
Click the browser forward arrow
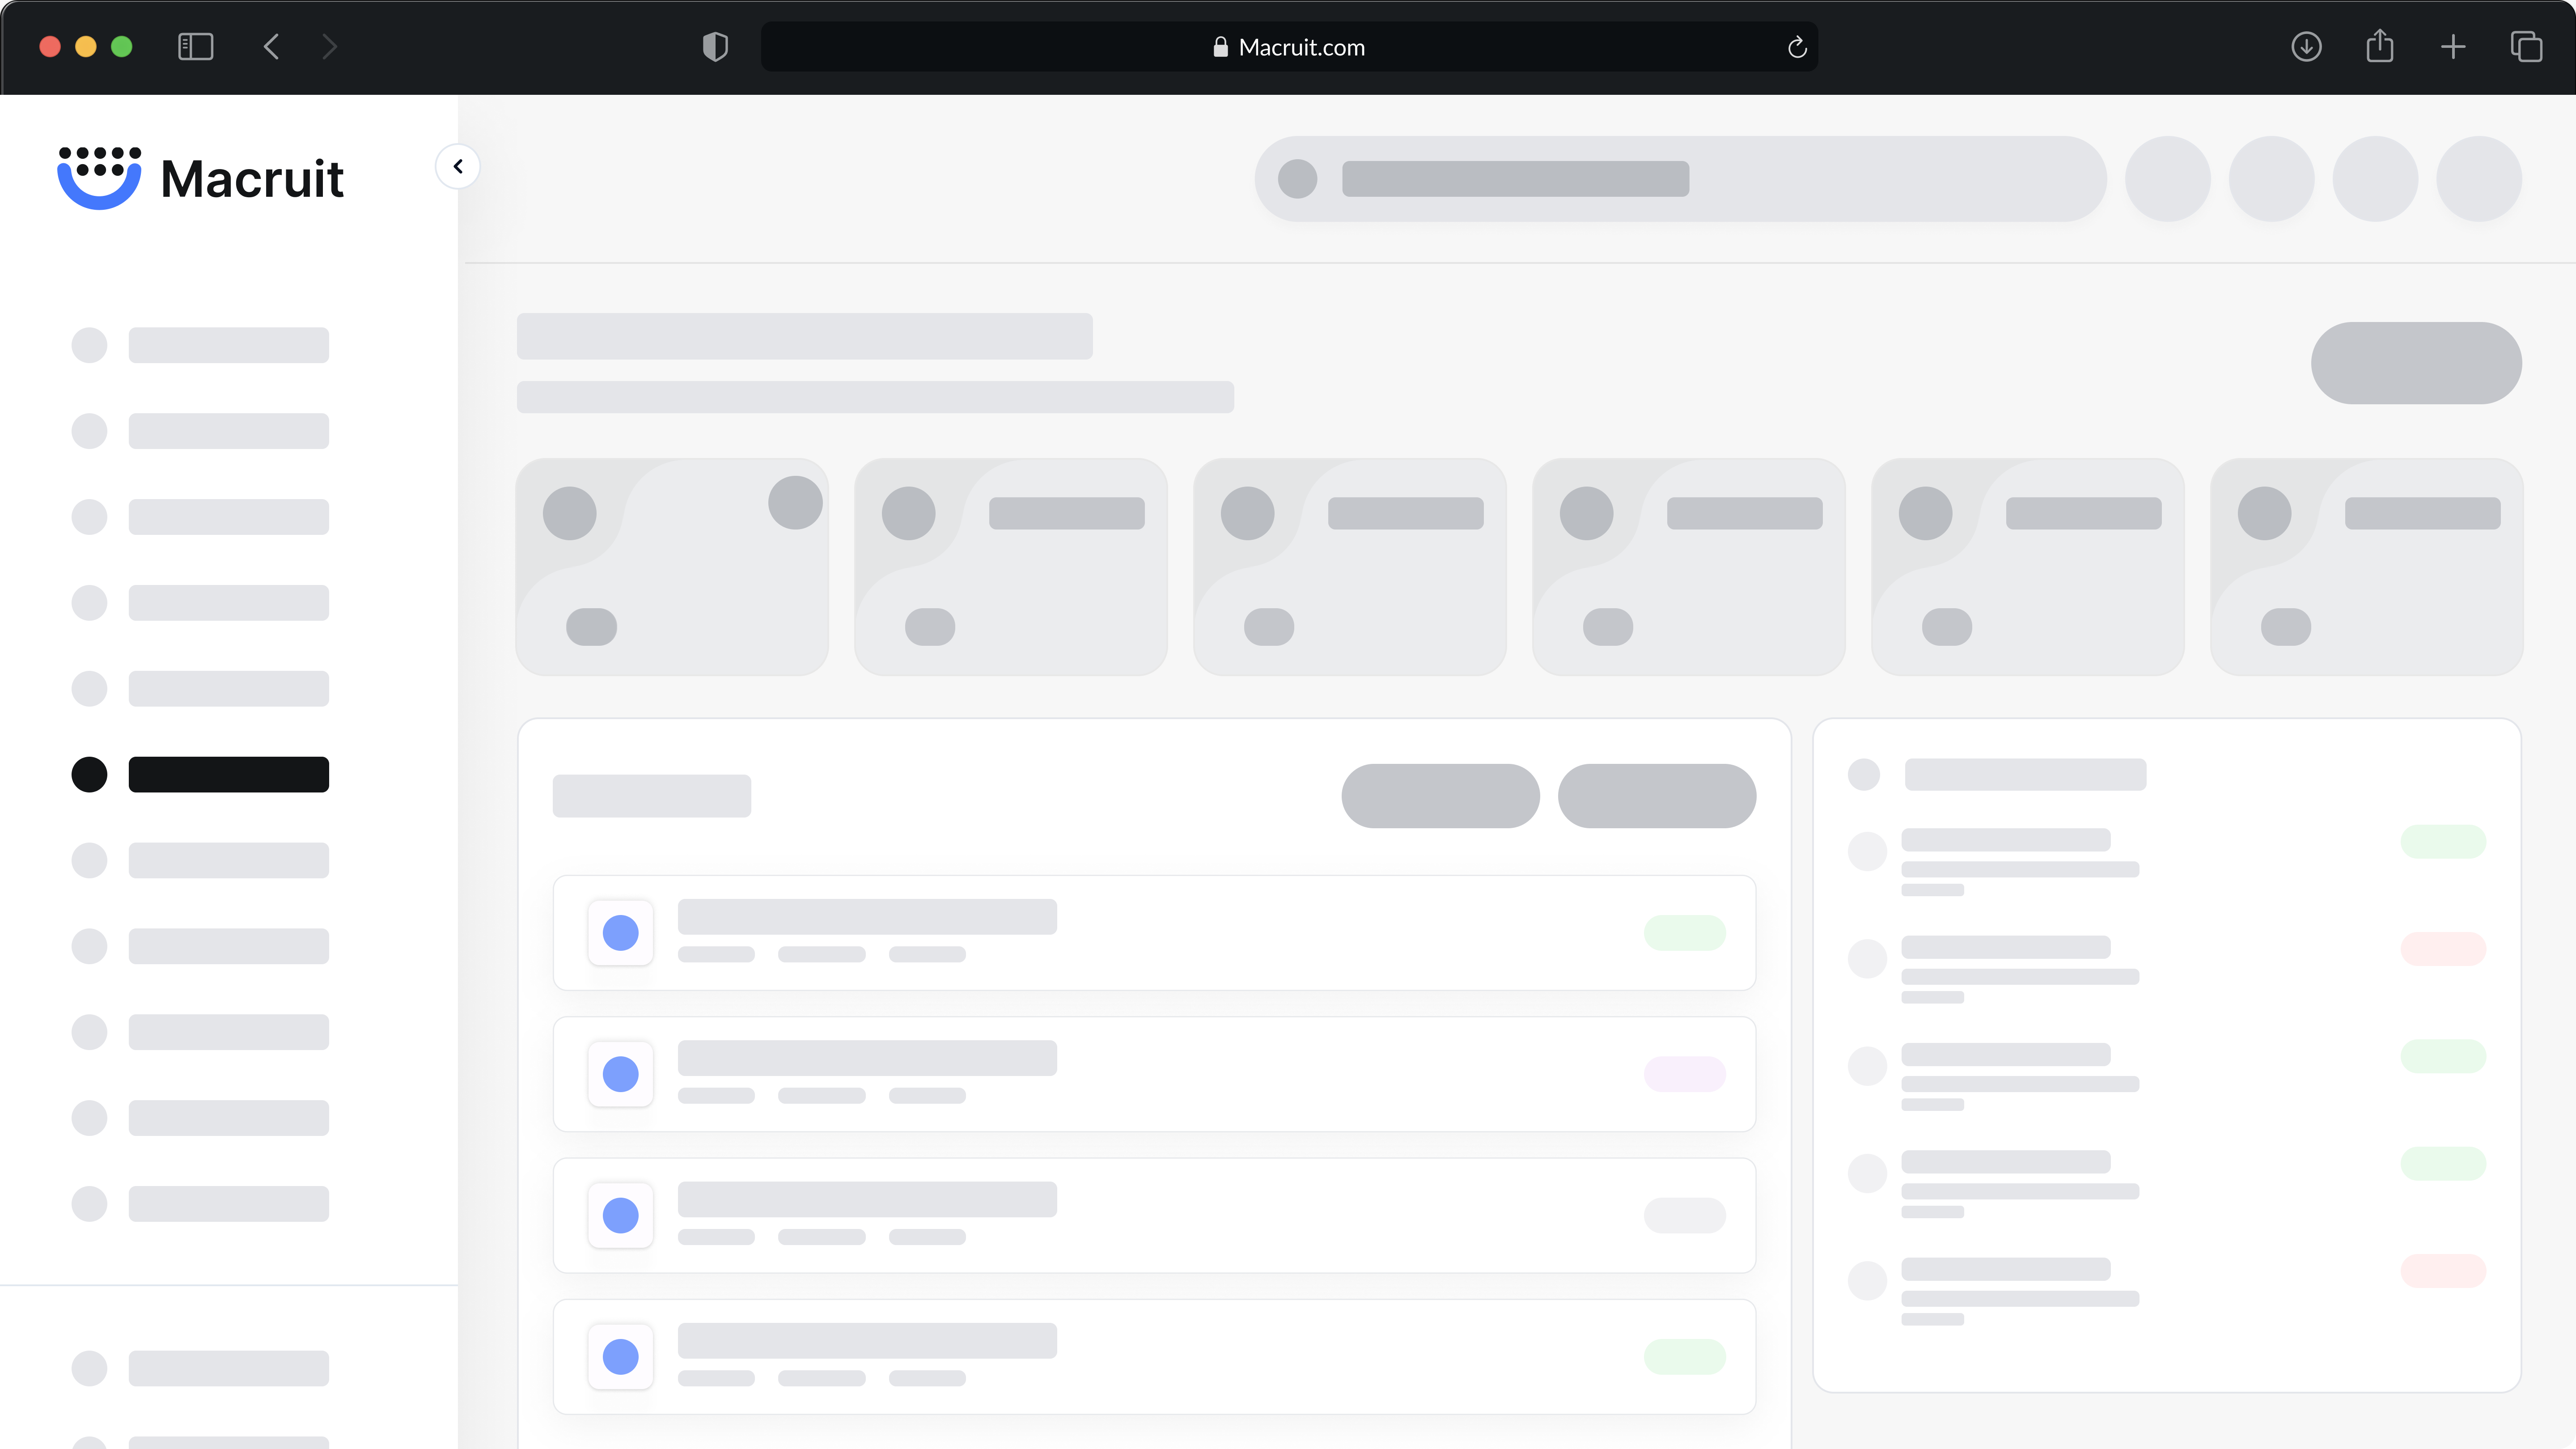point(330,47)
